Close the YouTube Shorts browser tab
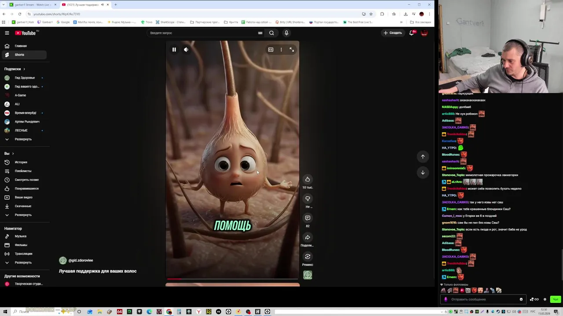Screen dimensions: 563x316 pos(108,5)
